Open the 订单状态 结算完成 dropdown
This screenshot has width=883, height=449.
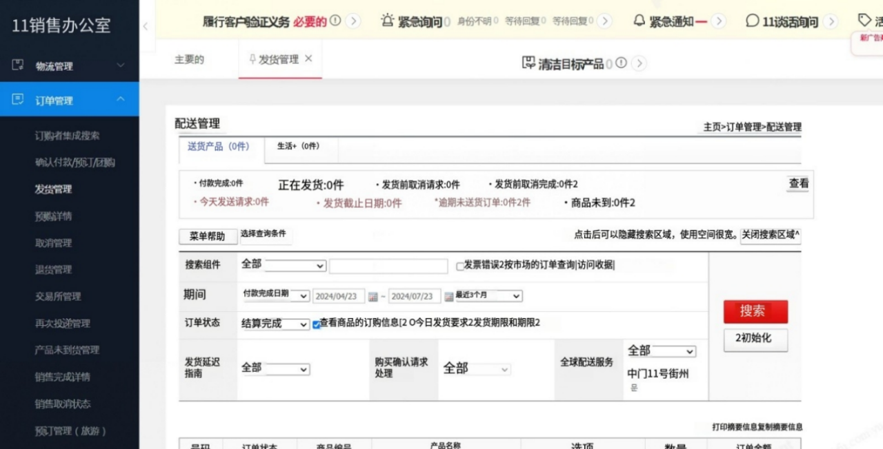[276, 324]
